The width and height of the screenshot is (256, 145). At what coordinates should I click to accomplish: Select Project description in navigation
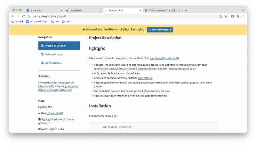(59, 46)
